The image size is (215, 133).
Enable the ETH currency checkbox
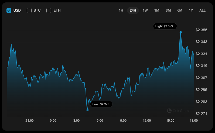tap(49, 10)
